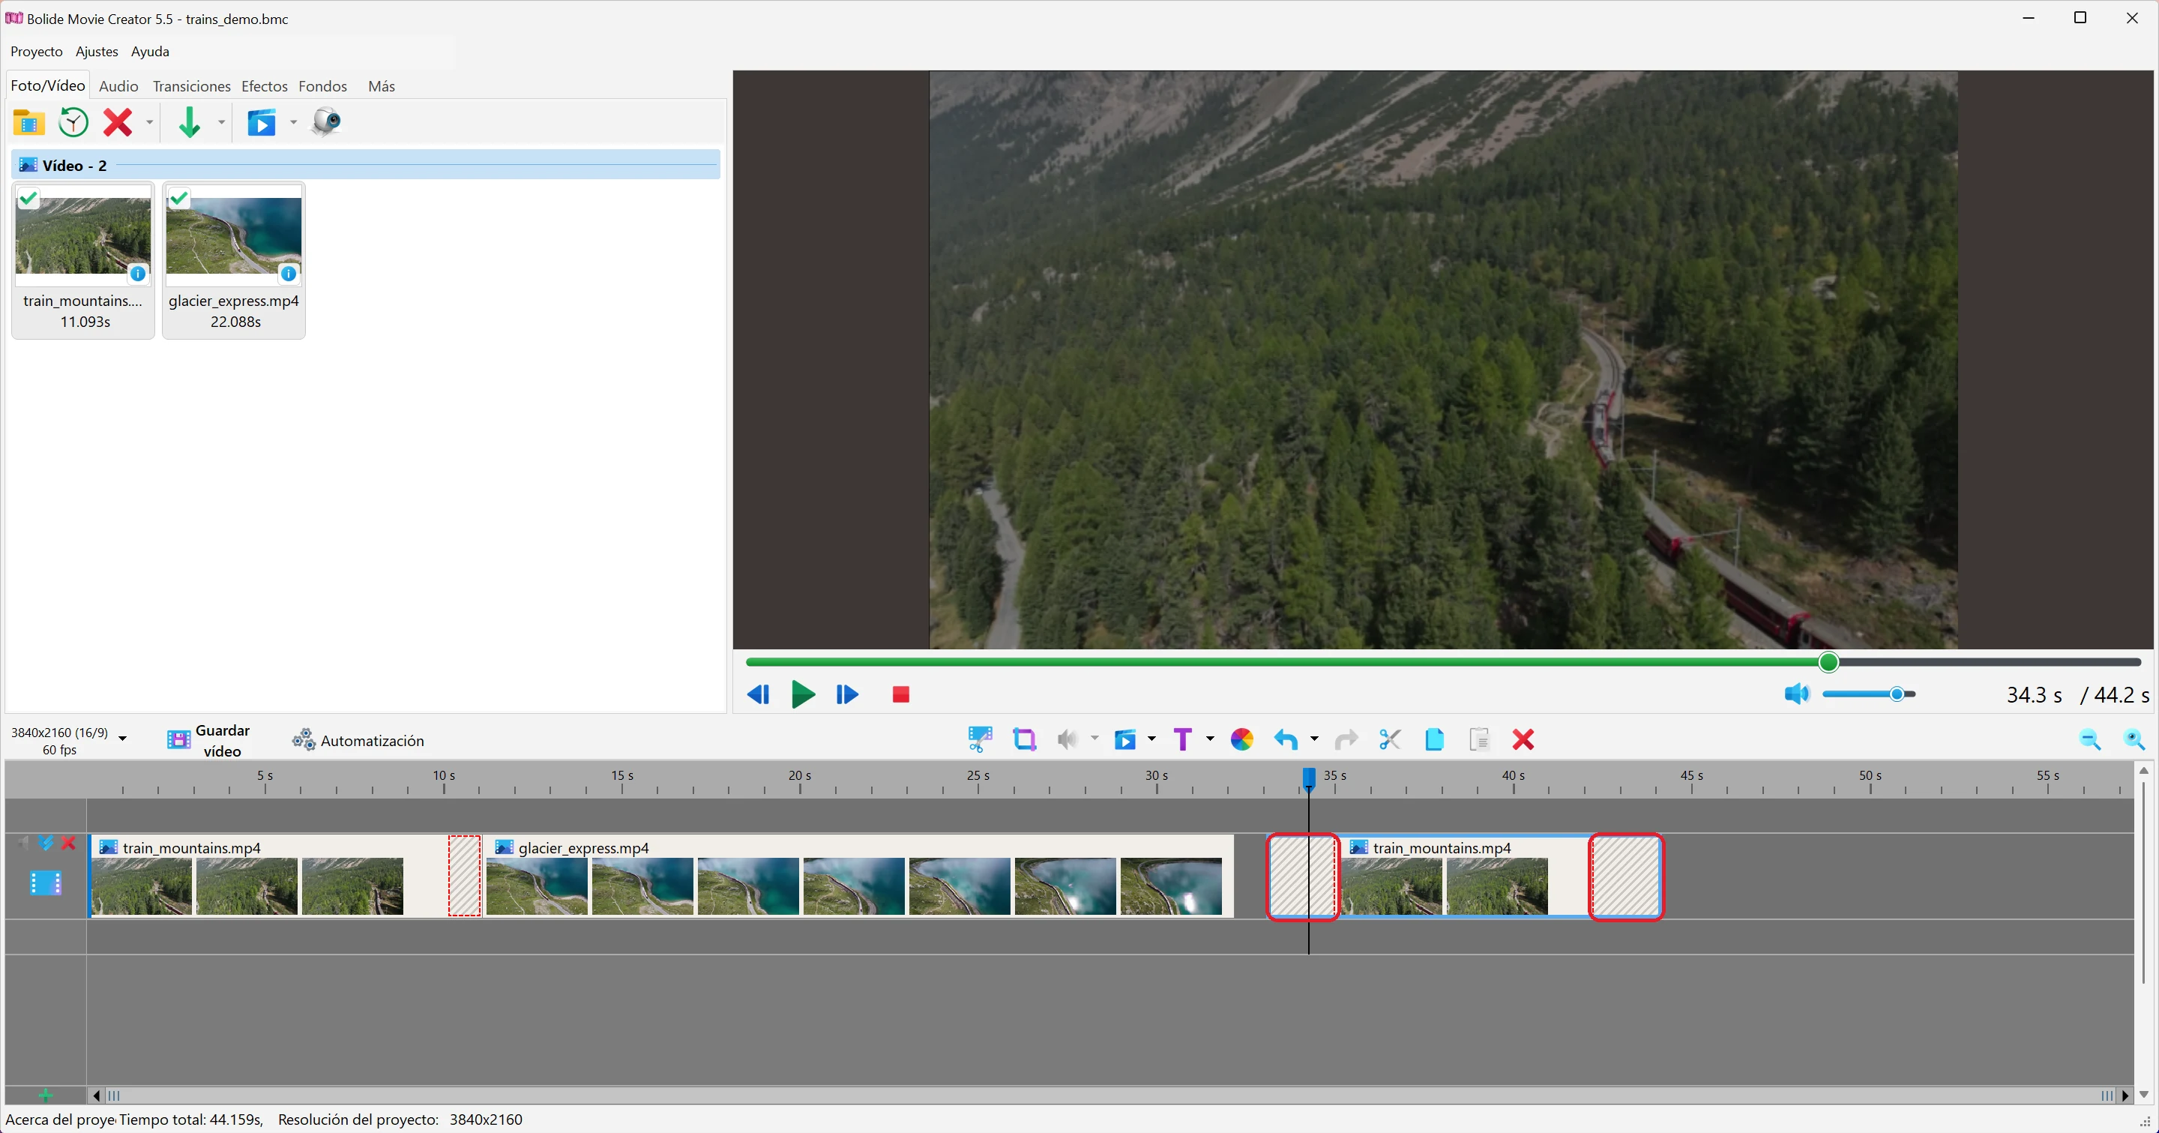Collapse the Vídeo - 2 group header

click(x=365, y=165)
